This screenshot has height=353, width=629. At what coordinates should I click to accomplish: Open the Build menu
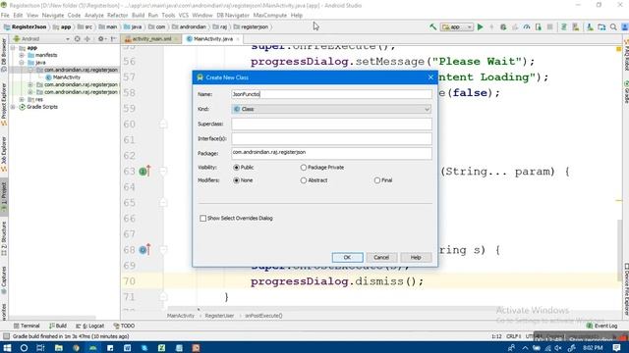[138, 16]
